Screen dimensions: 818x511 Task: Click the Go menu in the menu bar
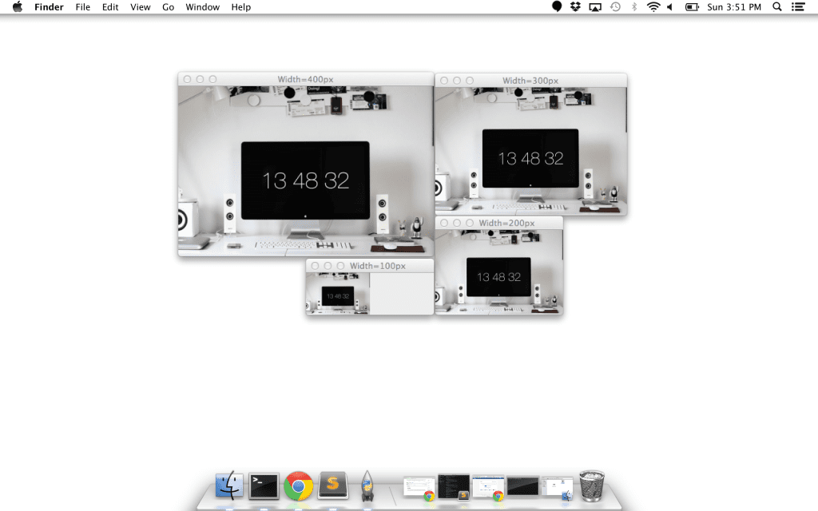[x=168, y=7]
